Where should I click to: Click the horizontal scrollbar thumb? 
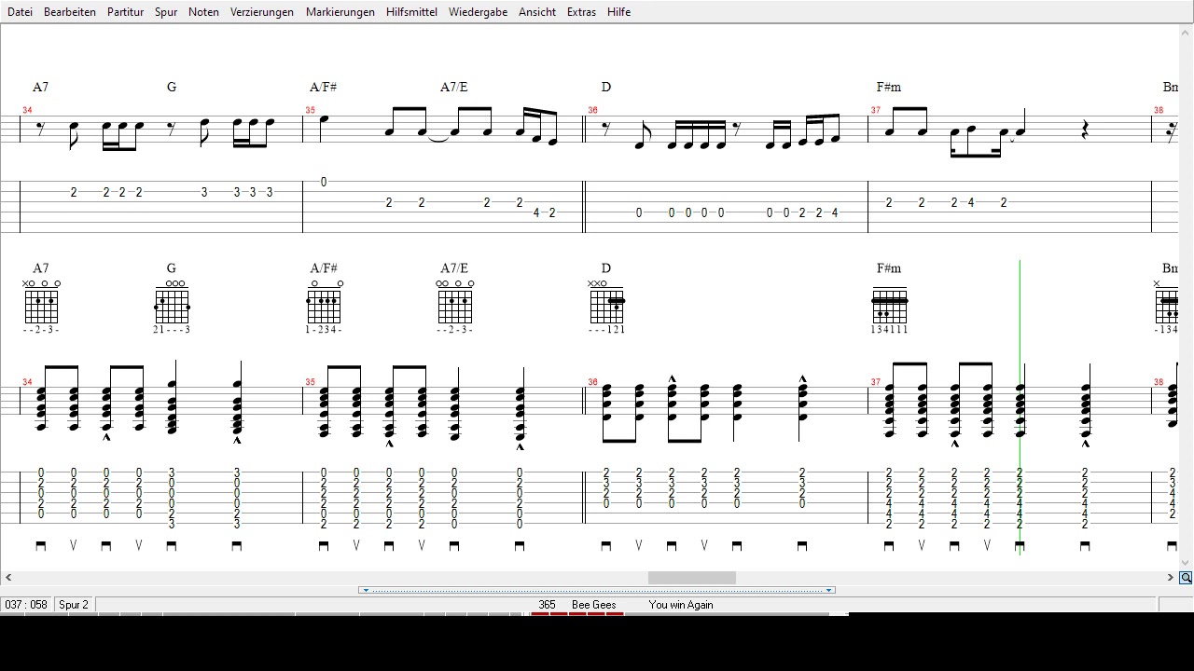point(691,578)
